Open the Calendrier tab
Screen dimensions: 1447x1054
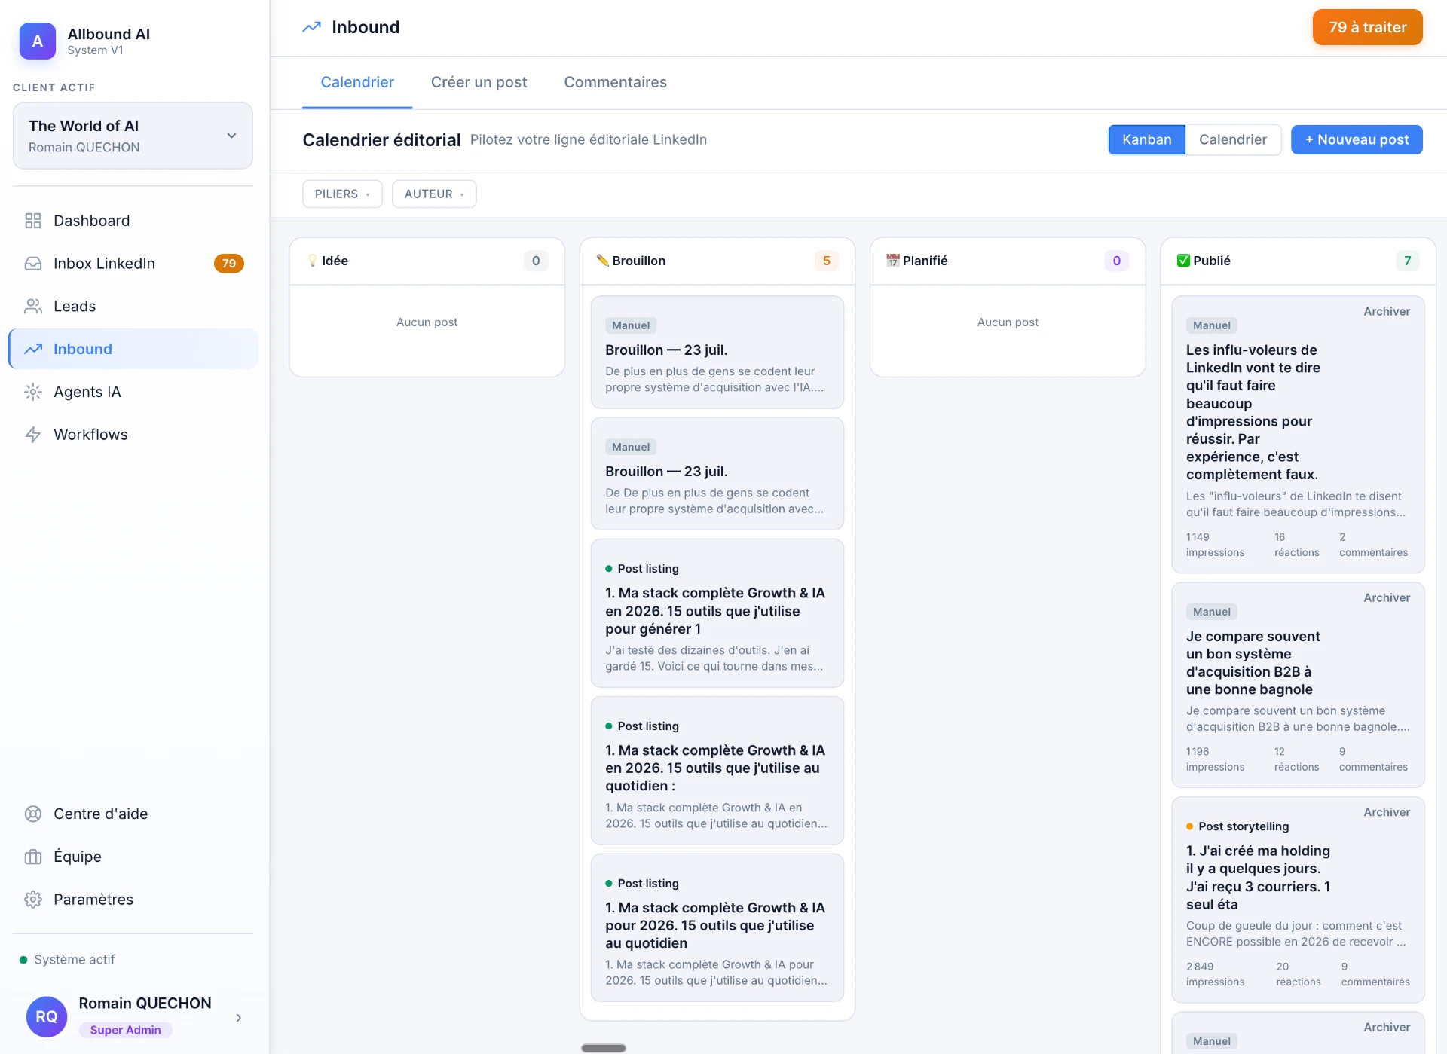[357, 82]
